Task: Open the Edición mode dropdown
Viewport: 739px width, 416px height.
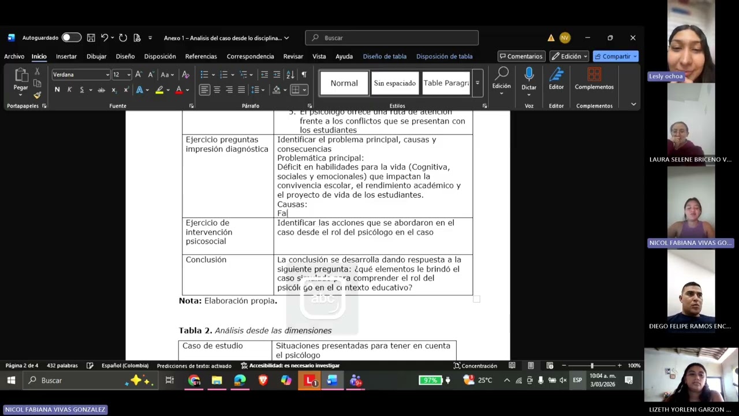Action: click(569, 56)
